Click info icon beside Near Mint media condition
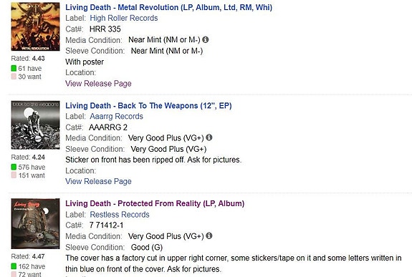This screenshot has height=277, width=412. pos(206,39)
